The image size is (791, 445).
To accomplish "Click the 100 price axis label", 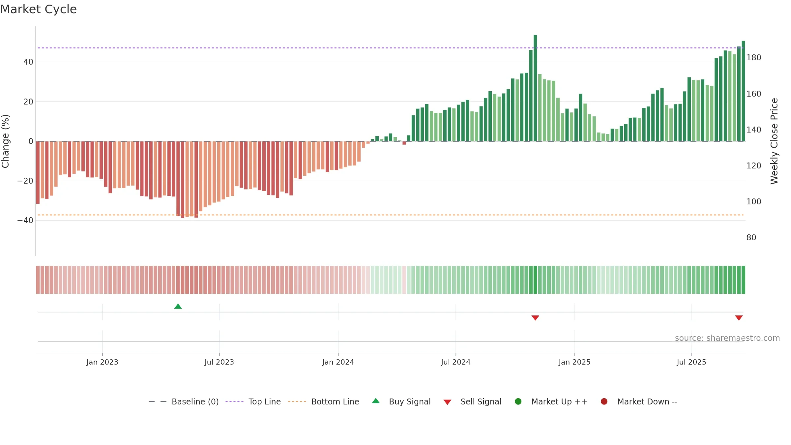I will (754, 202).
